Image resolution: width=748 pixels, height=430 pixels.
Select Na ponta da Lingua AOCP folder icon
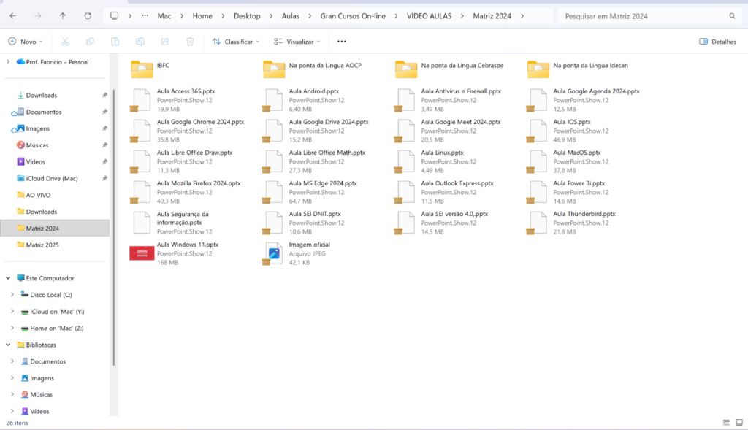[x=274, y=69]
